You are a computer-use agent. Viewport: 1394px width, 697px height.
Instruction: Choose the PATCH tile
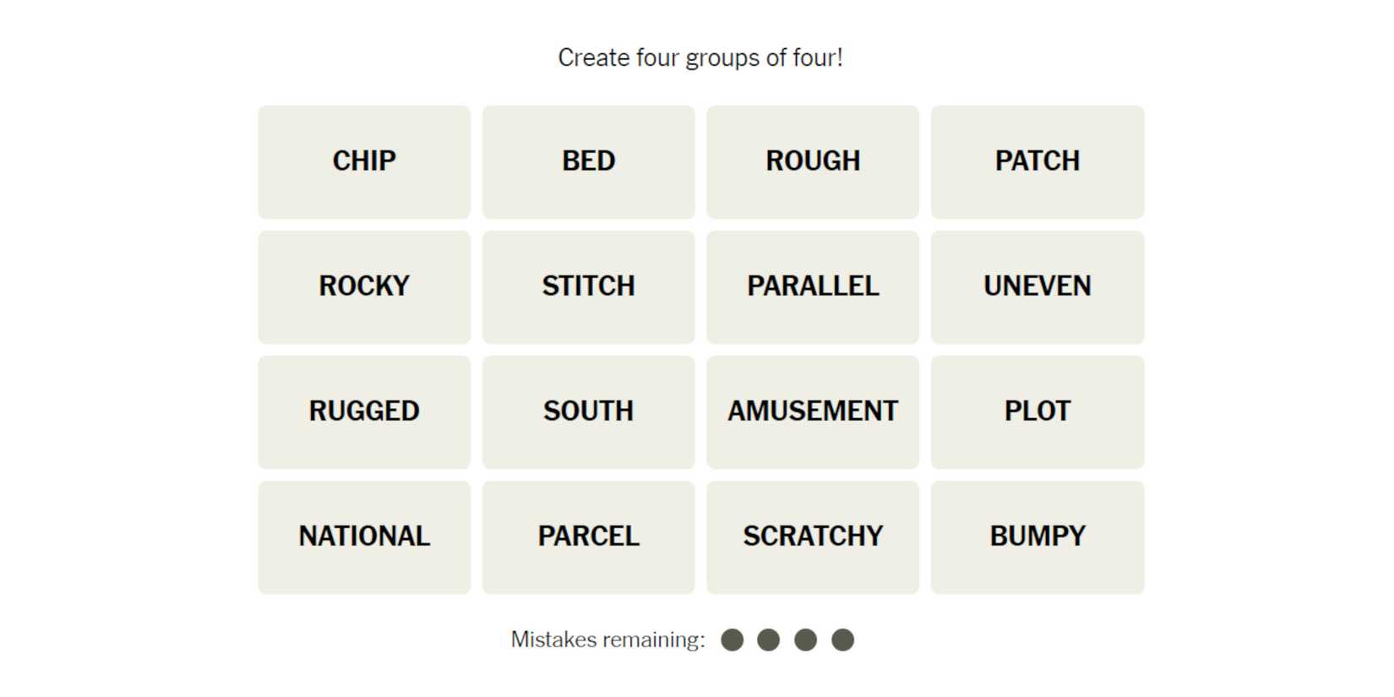pos(1037,161)
